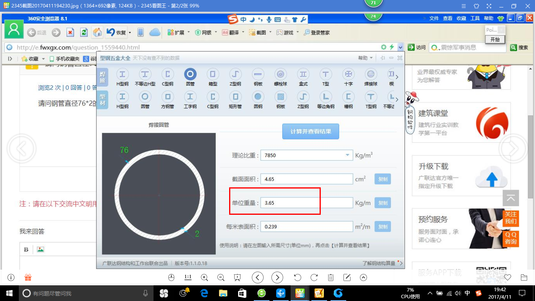535x301 pixels.
Task: Rotate image left in the viewer toolbar
Action: [298, 277]
